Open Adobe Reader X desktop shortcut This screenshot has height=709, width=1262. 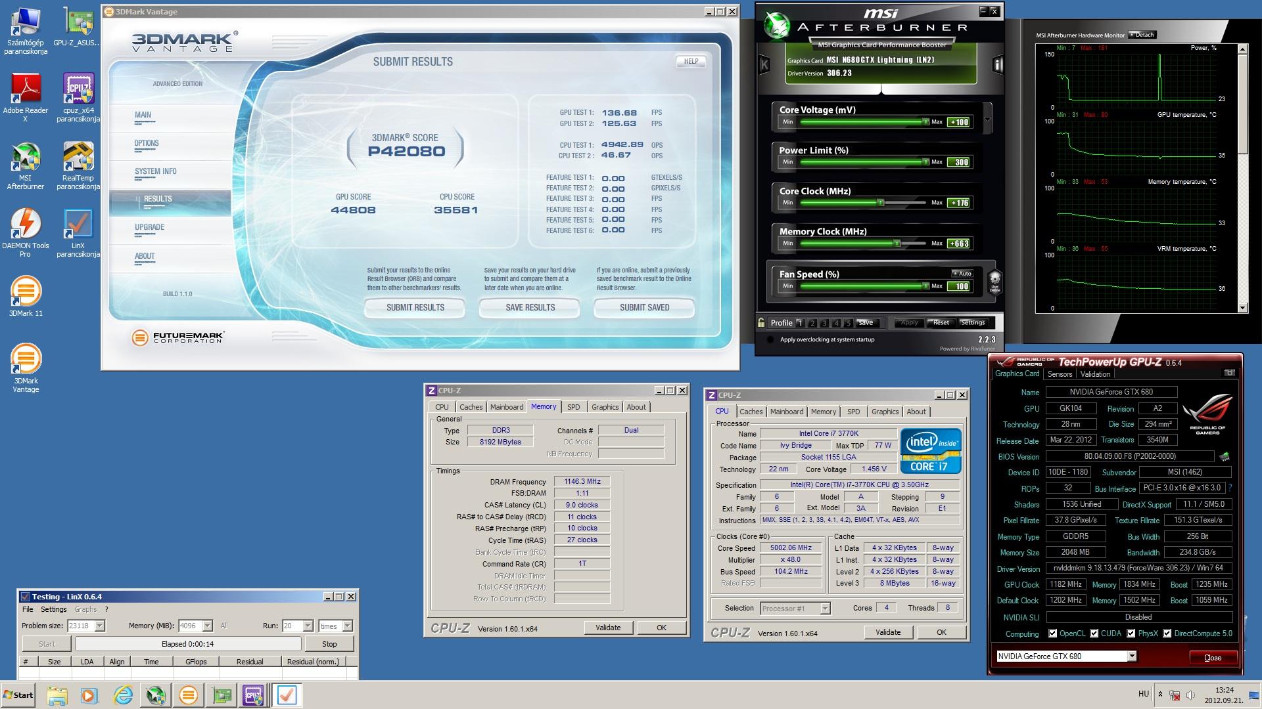coord(25,97)
